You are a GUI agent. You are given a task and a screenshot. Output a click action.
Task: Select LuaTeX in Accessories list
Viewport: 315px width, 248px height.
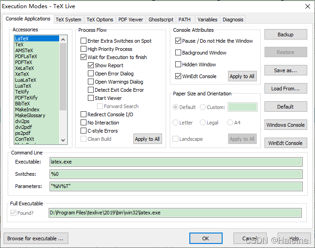(37, 86)
